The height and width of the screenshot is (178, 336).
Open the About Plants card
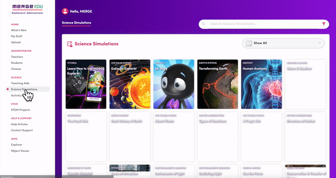click(x=174, y=137)
